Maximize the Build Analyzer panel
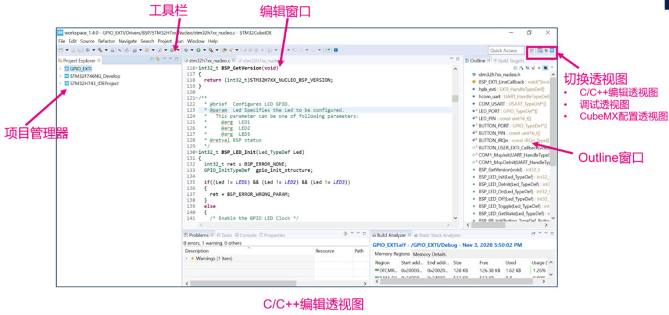 (x=552, y=233)
